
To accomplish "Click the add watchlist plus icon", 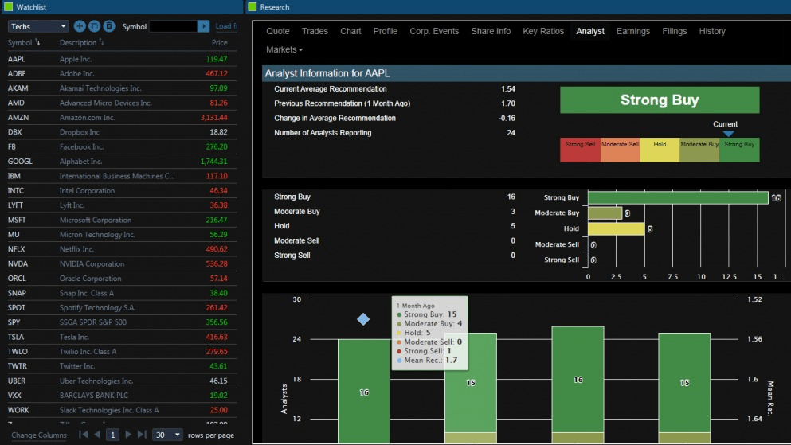I will pos(80,26).
